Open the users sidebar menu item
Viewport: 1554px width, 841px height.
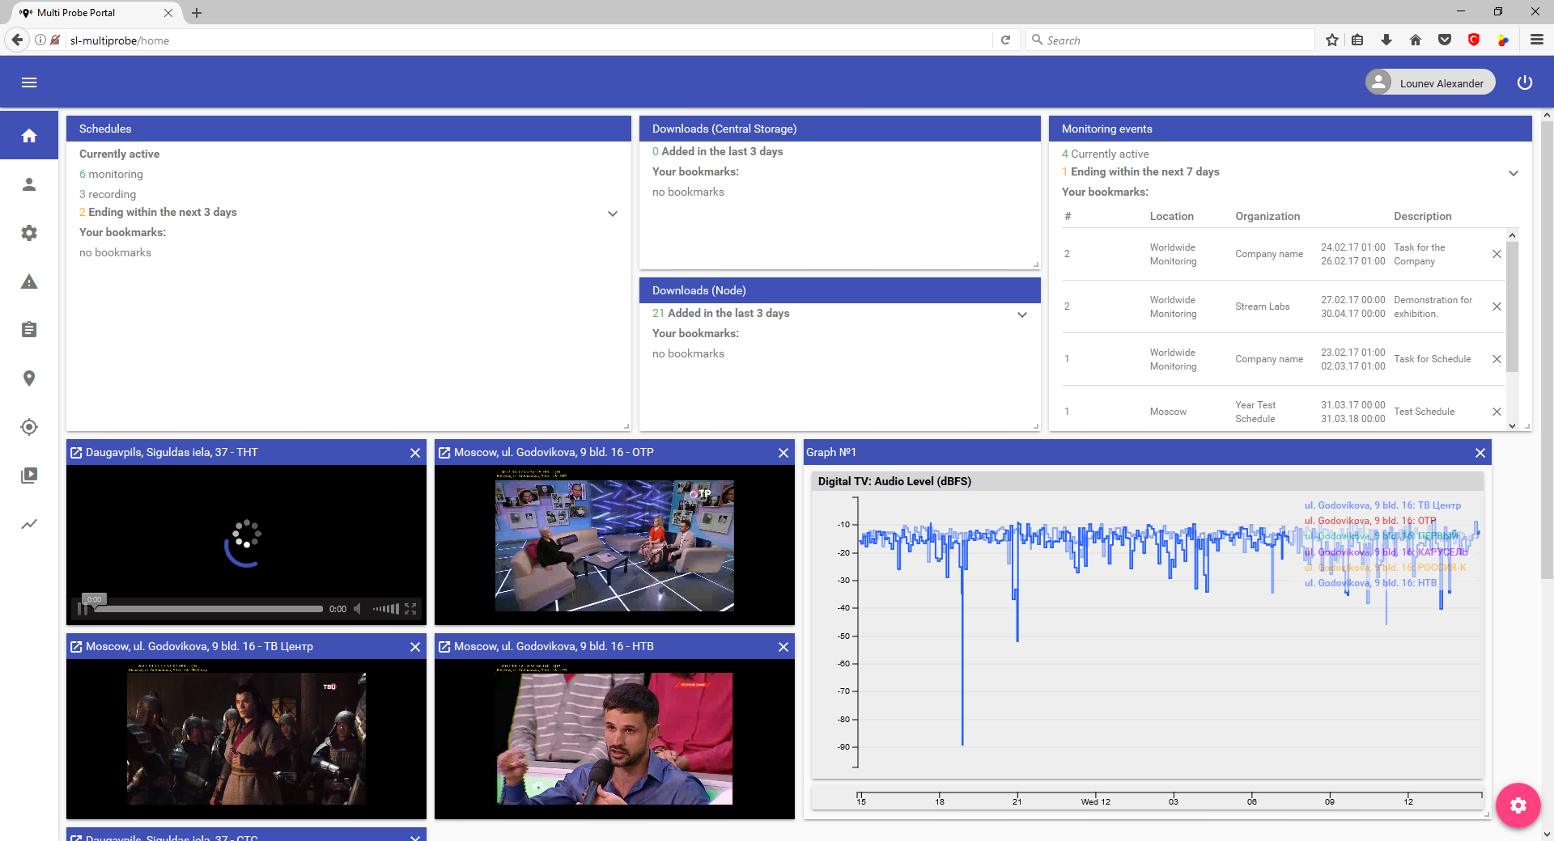click(x=29, y=184)
